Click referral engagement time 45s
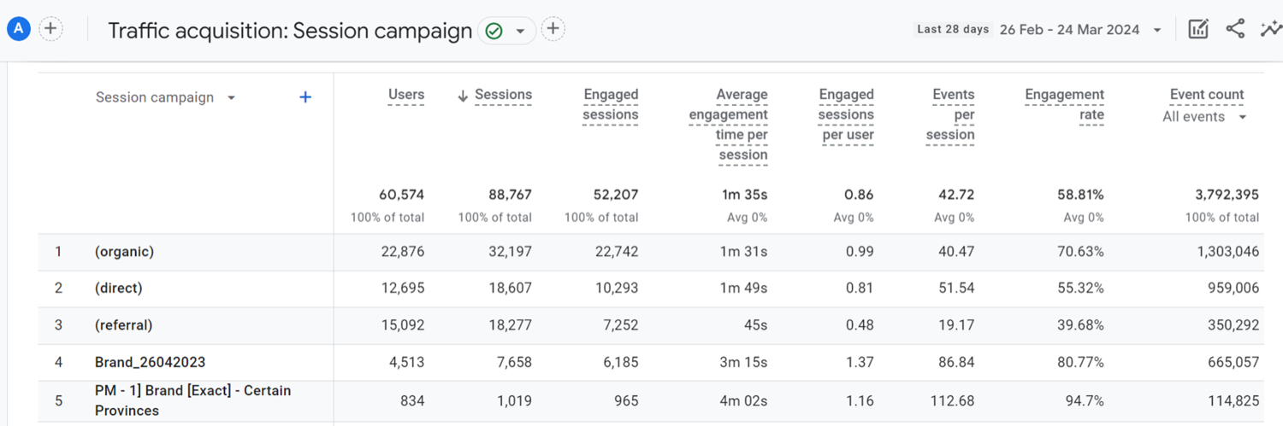Image resolution: width=1283 pixels, height=426 pixels. coord(755,325)
